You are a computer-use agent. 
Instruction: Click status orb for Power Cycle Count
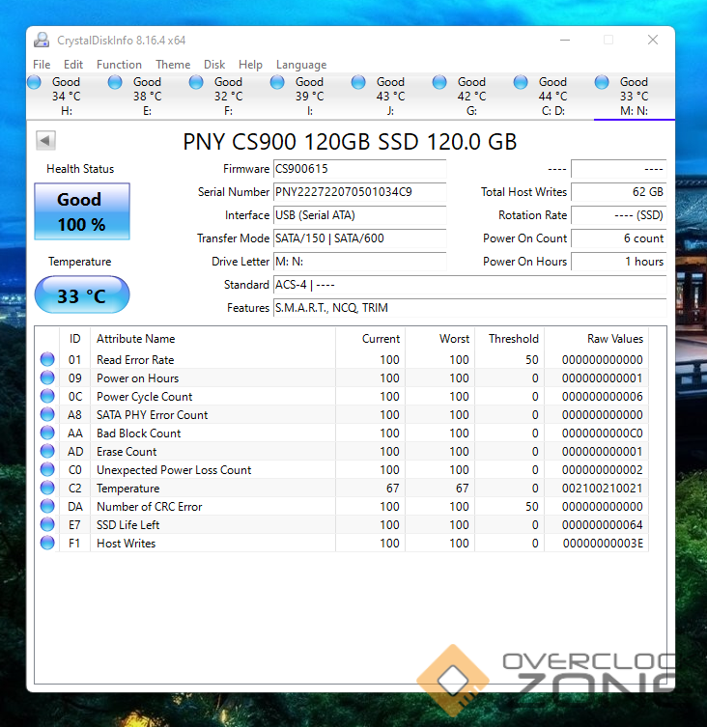tap(47, 396)
